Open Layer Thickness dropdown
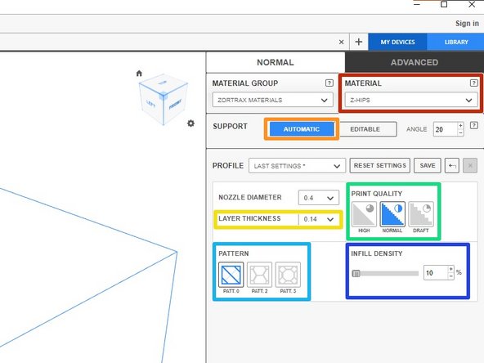The width and height of the screenshot is (484, 363). tap(319, 219)
